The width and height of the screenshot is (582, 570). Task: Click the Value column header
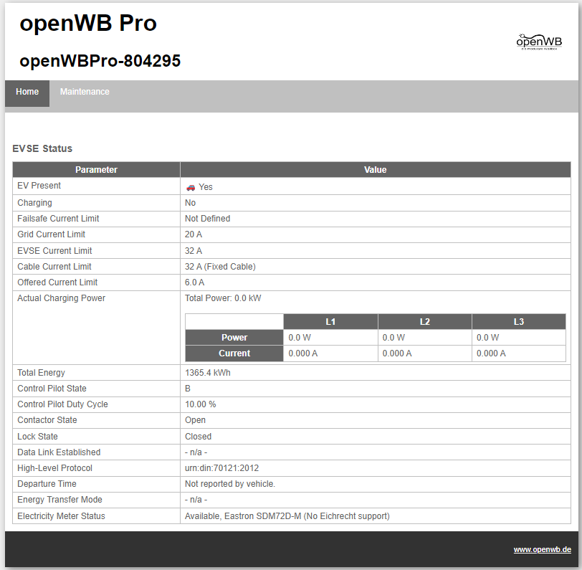[376, 170]
